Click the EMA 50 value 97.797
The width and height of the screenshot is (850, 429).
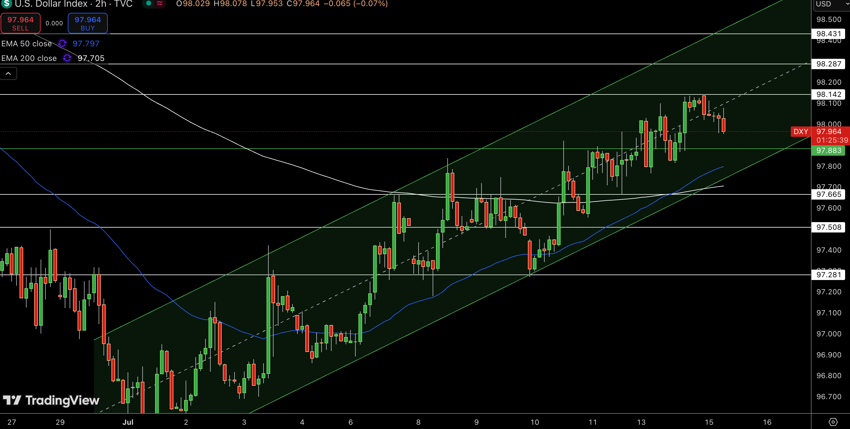[x=86, y=44]
